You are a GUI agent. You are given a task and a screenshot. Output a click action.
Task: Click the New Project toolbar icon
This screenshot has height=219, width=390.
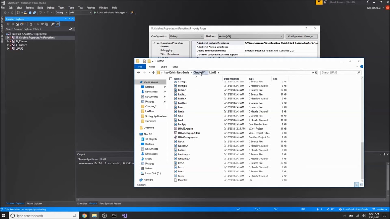coord(19,12)
